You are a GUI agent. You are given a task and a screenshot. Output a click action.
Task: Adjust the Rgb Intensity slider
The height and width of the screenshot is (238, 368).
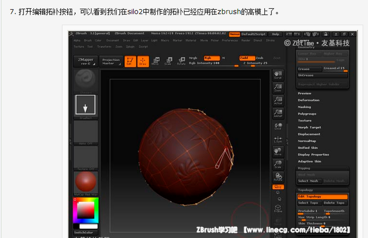point(213,64)
